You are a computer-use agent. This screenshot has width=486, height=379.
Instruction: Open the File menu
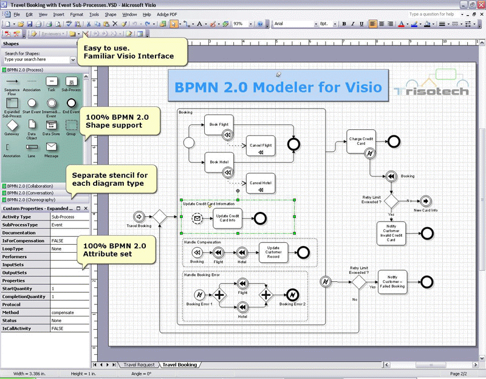17,14
